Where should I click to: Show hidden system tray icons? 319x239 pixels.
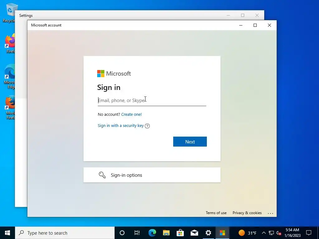click(x=264, y=233)
